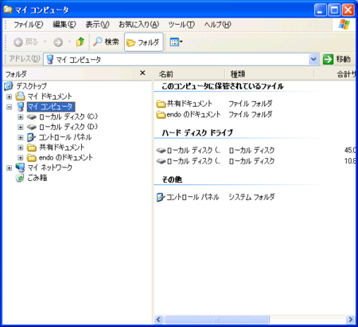Click the このコンピュータに保管されているファイル group header
The image size is (358, 327).
pos(223,86)
